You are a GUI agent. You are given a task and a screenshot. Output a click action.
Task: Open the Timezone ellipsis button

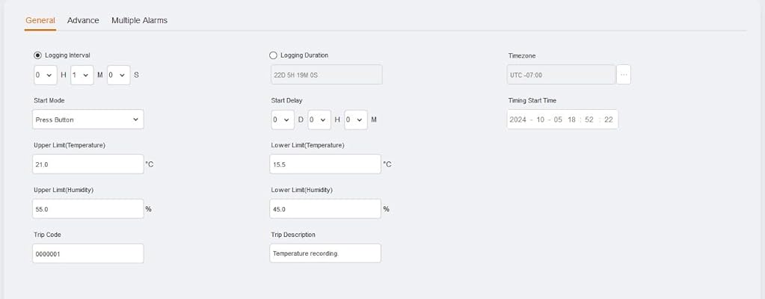coord(624,75)
